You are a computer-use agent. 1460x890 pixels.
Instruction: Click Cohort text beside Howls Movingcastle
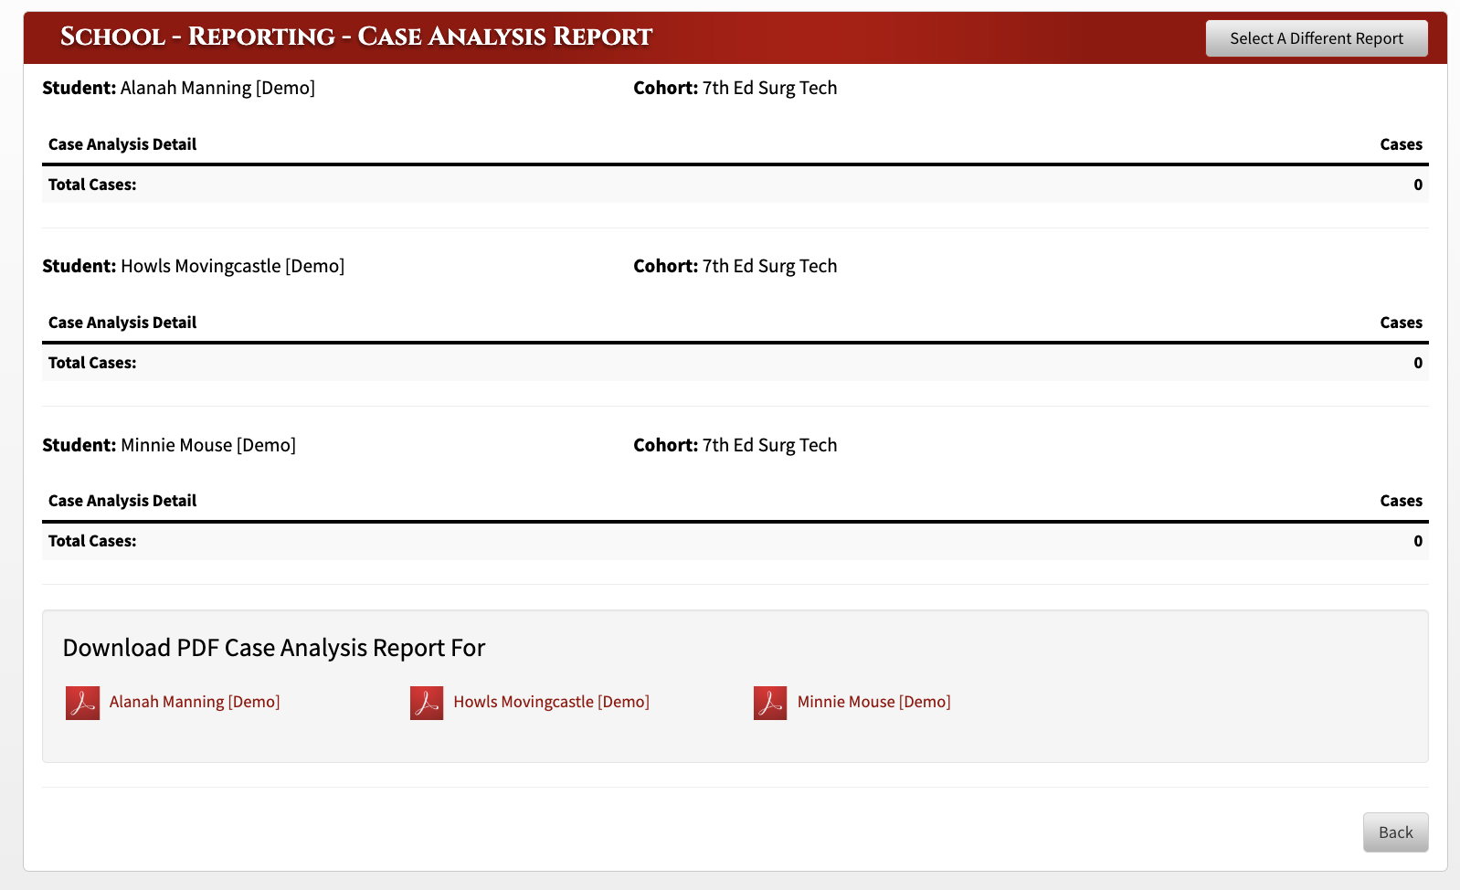click(735, 266)
